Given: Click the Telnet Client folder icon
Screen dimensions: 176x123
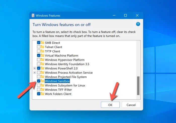Looking at the screenshot, I should pos(42,47).
